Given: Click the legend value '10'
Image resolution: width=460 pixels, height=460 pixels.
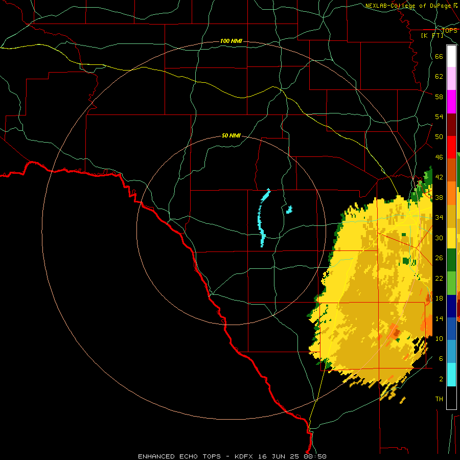Looking at the screenshot, I should [439, 338].
